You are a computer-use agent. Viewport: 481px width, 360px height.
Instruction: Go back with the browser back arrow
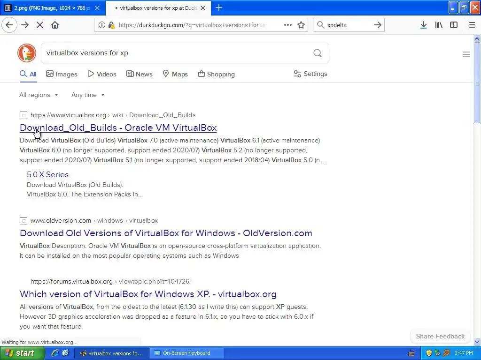point(9,25)
